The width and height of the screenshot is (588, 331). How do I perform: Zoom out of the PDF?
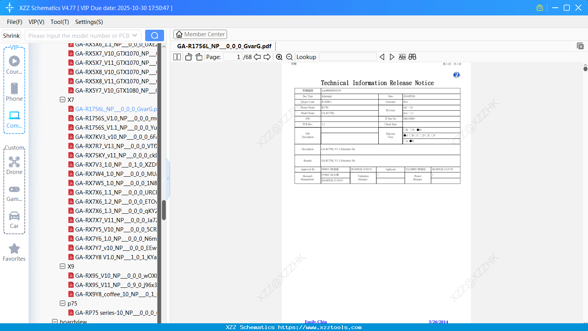click(x=289, y=57)
